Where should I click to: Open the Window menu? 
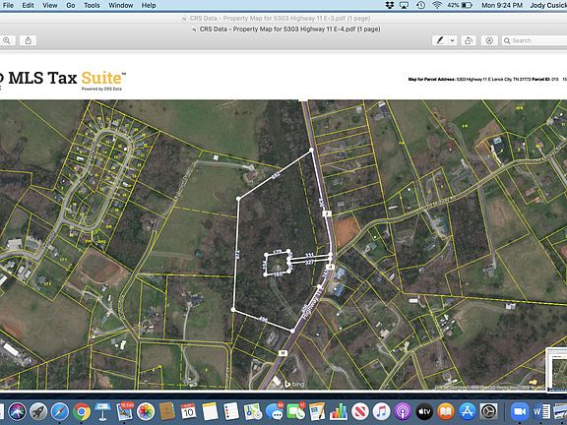click(120, 5)
